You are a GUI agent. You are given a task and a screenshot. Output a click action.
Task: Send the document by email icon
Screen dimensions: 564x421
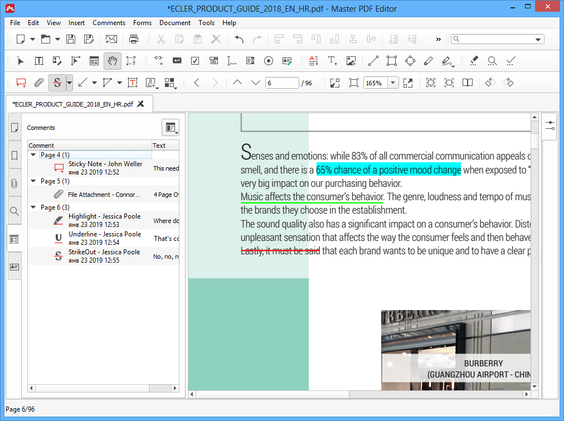tap(111, 39)
